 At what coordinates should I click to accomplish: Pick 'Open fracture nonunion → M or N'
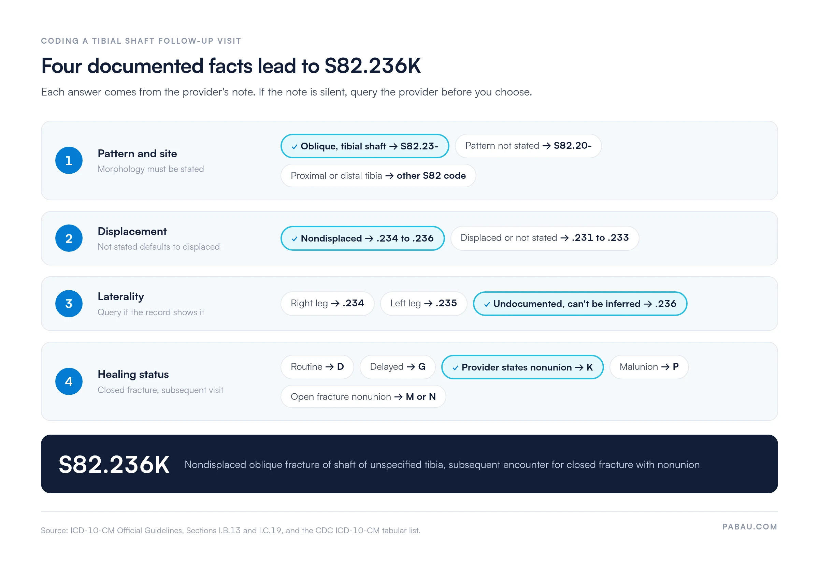(363, 396)
